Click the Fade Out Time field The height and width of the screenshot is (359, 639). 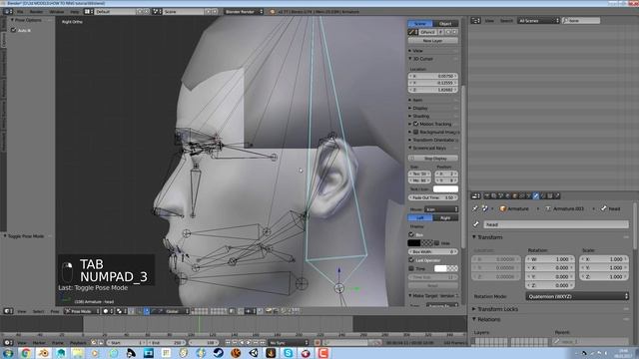click(432, 197)
